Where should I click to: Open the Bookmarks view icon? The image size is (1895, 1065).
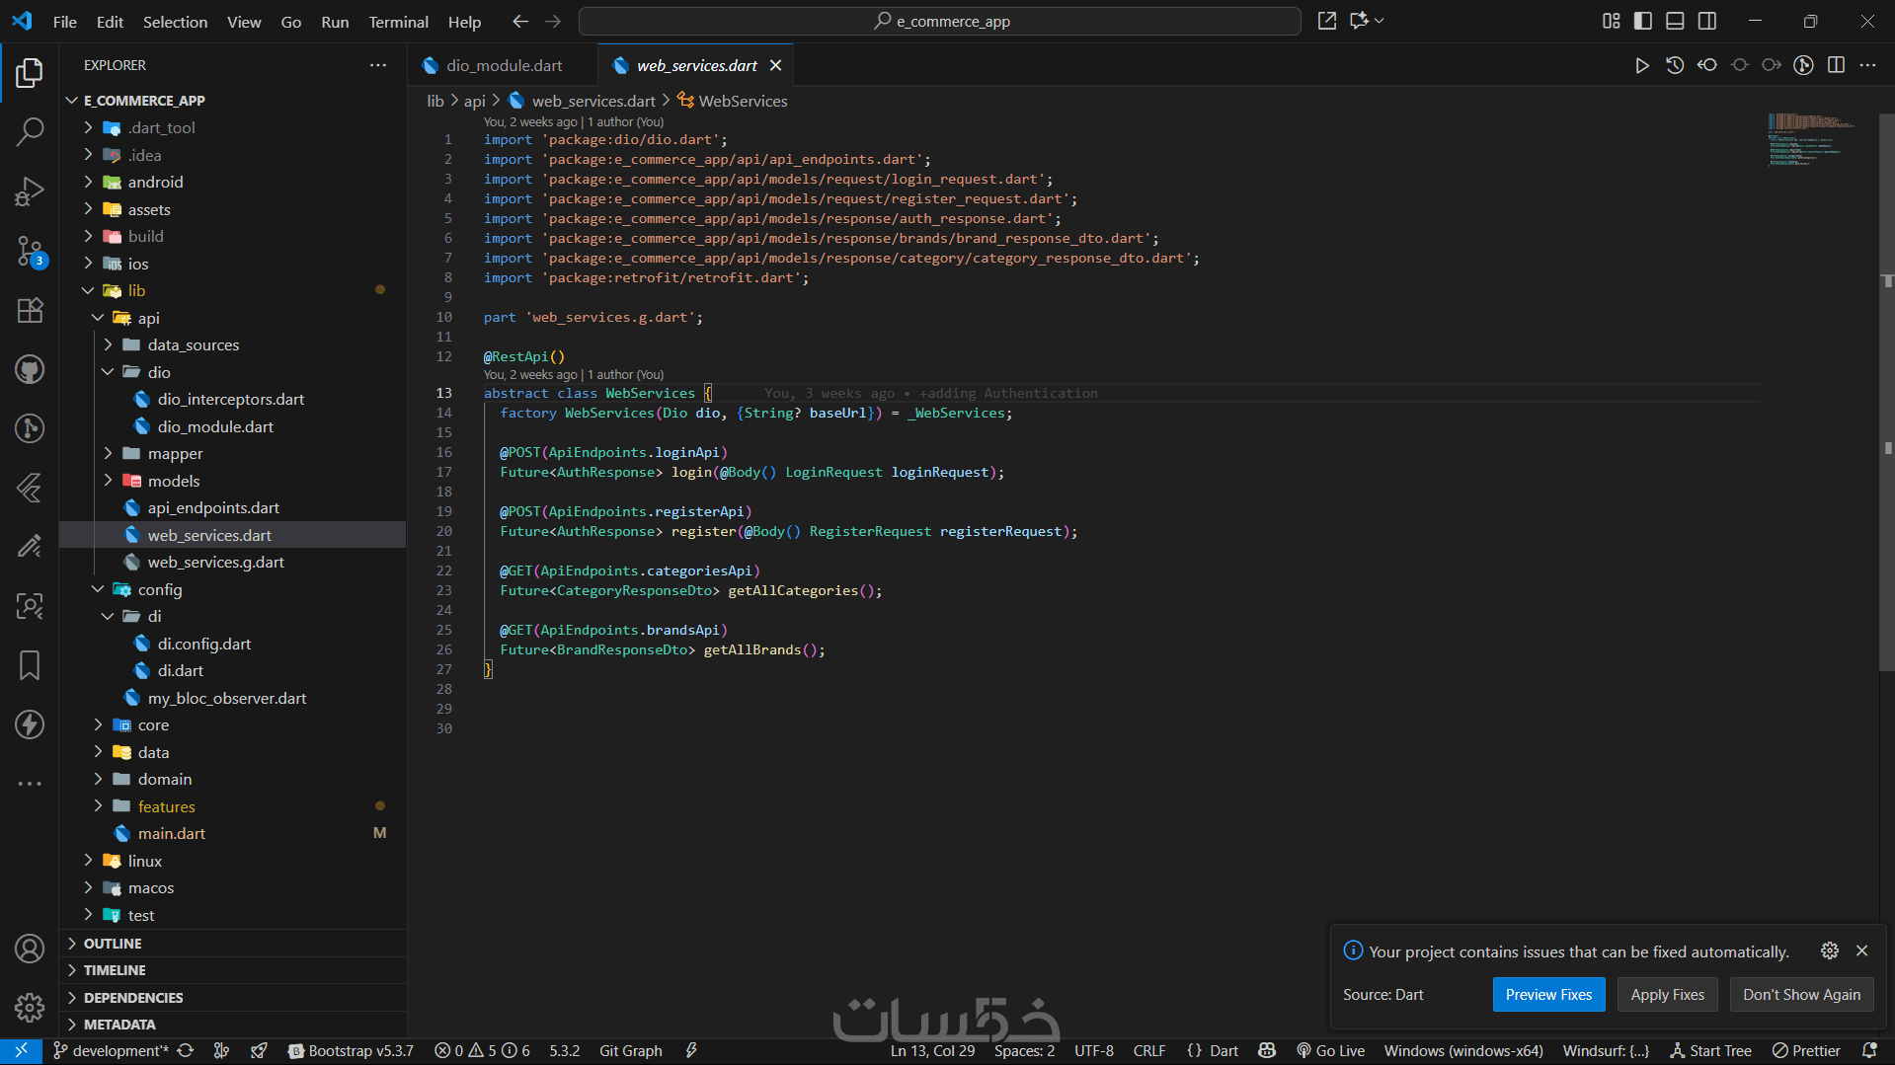click(30, 665)
